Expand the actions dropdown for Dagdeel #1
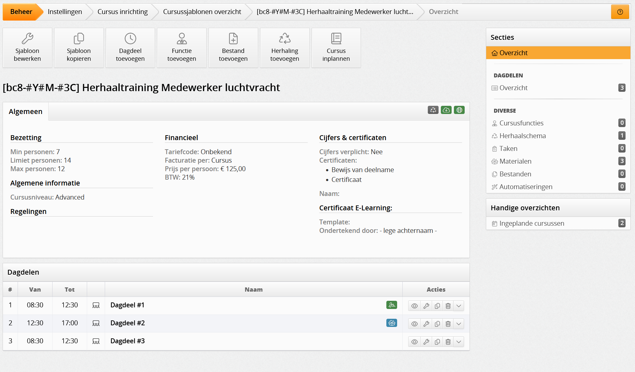Viewport: 635px width, 372px height. [459, 306]
